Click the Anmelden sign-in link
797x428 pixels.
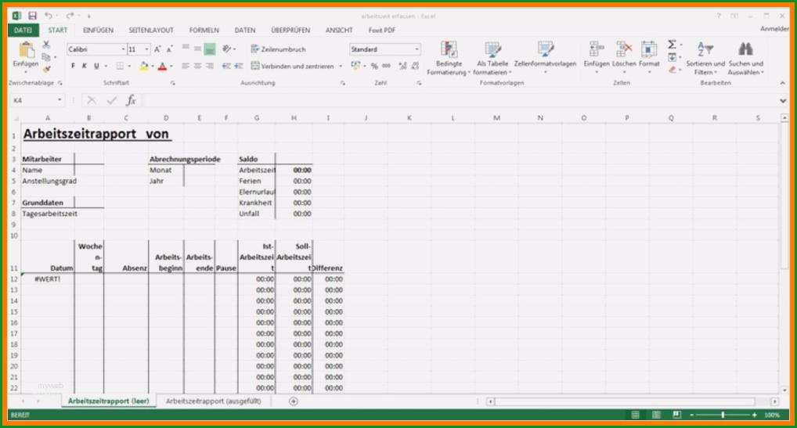(774, 29)
